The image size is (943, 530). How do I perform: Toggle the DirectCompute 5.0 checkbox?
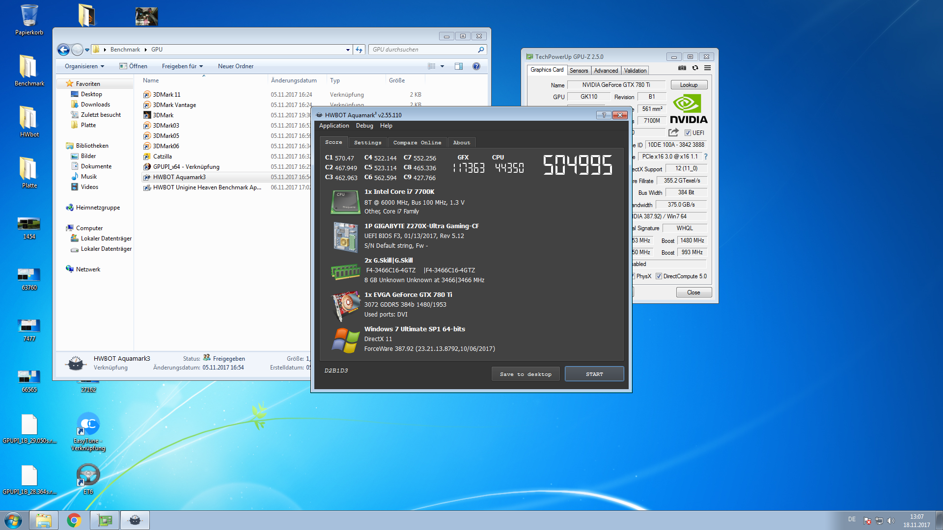(659, 276)
